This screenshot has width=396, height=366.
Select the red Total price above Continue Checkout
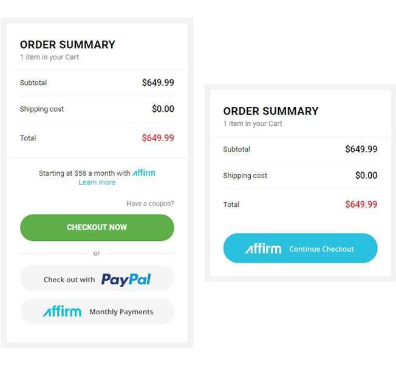point(361,204)
